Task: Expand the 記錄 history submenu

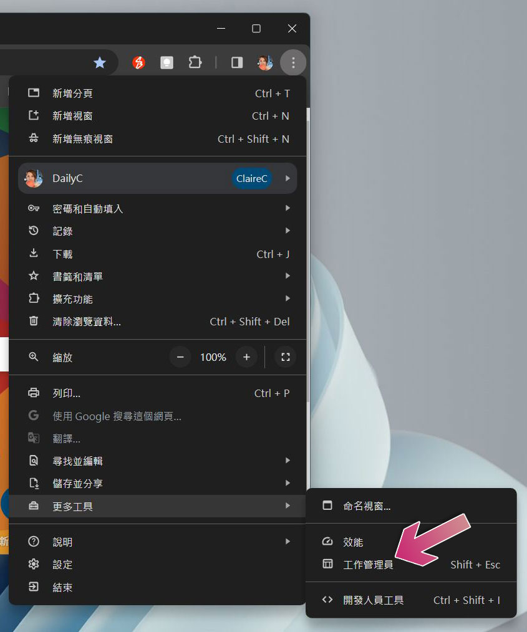Action: pos(158,231)
